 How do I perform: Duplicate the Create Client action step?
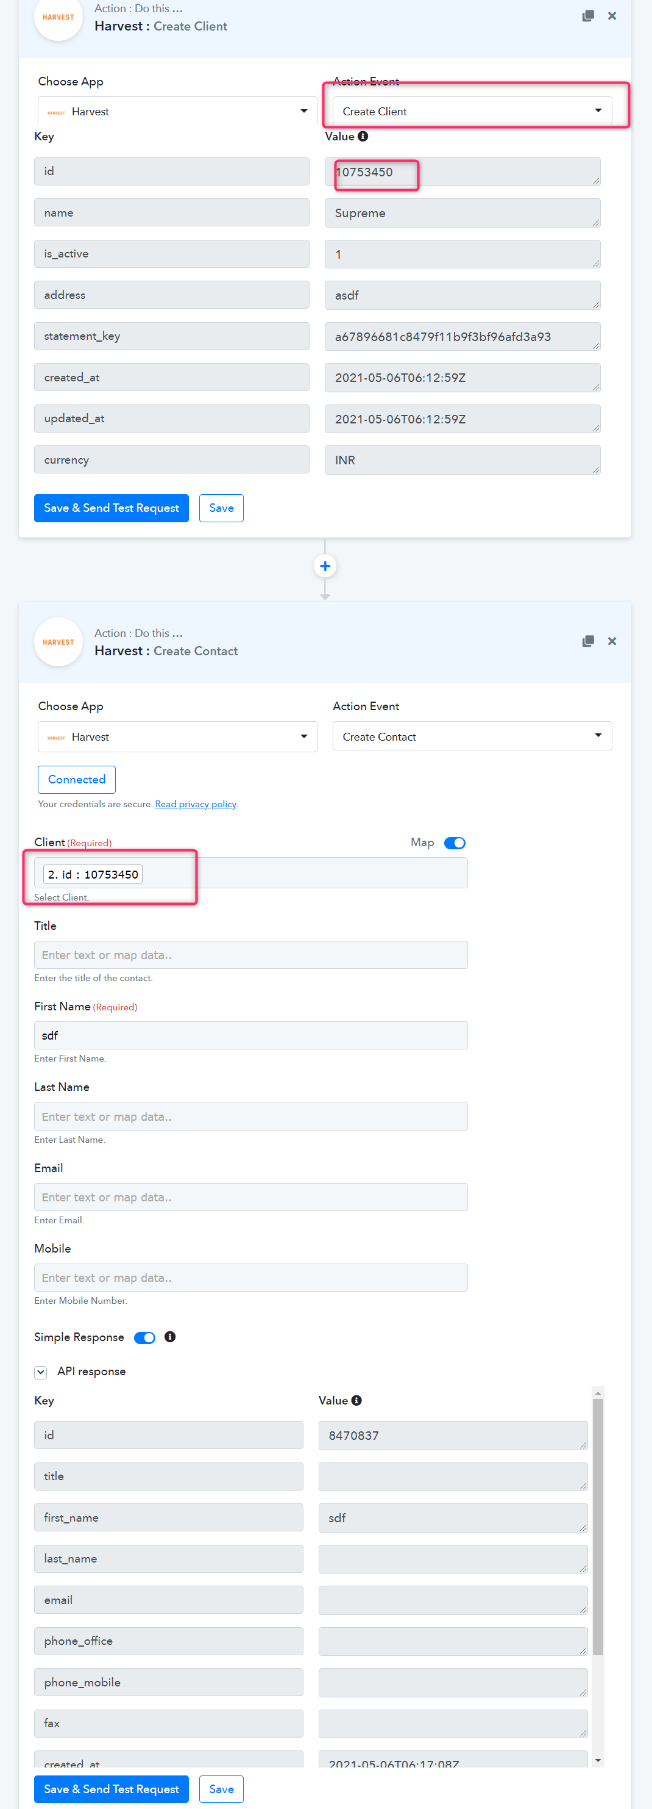pos(588,15)
